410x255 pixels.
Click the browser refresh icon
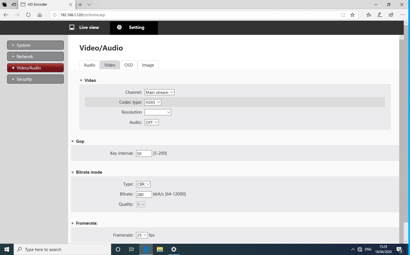point(28,15)
